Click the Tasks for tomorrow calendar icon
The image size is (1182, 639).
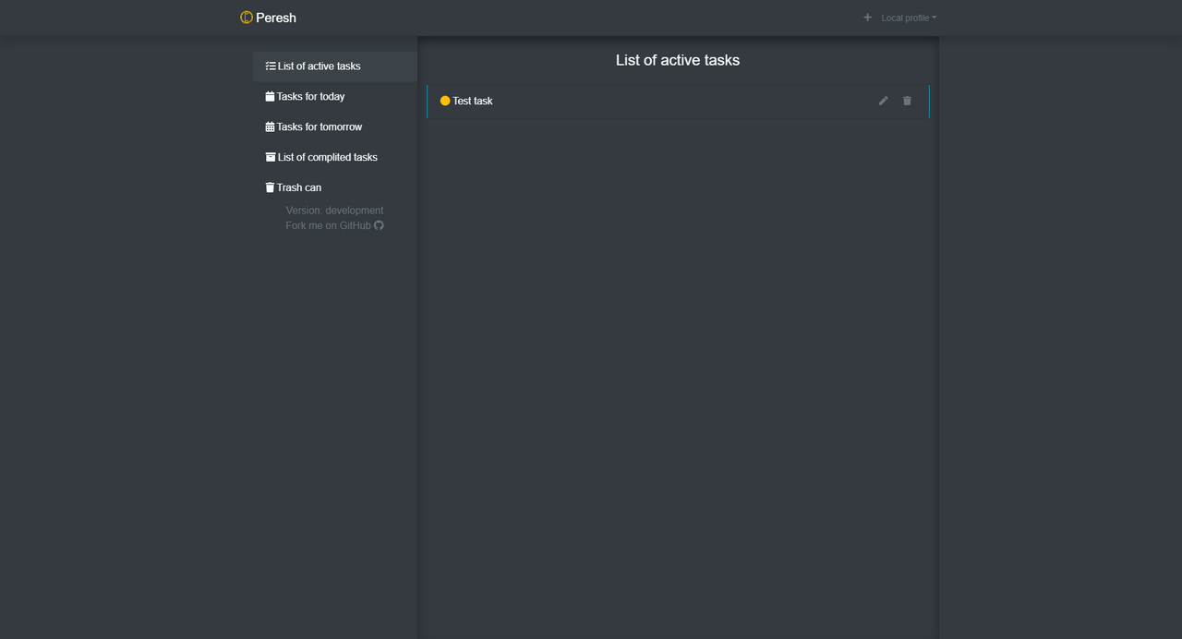pyautogui.click(x=270, y=127)
